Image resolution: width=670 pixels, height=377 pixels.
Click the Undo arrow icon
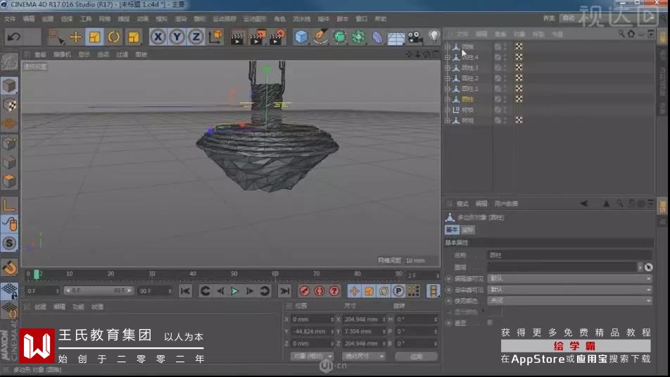(x=13, y=37)
